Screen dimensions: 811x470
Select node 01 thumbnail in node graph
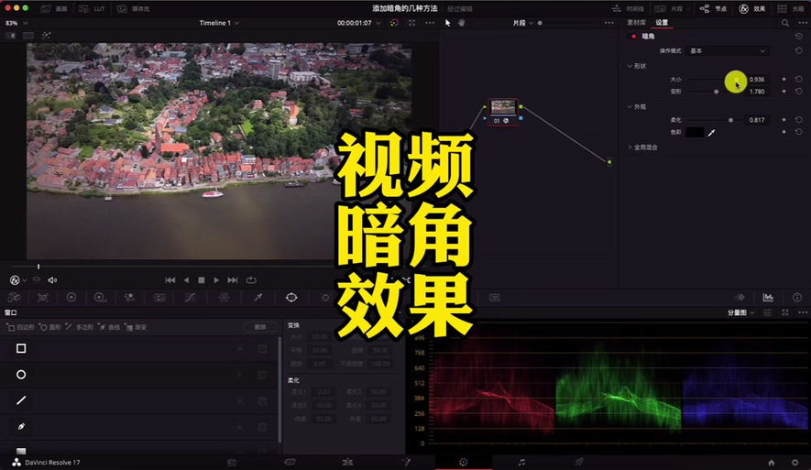click(x=503, y=107)
